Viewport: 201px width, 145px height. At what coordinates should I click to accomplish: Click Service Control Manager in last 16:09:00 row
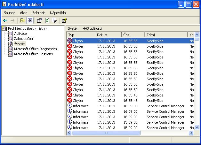165,117
